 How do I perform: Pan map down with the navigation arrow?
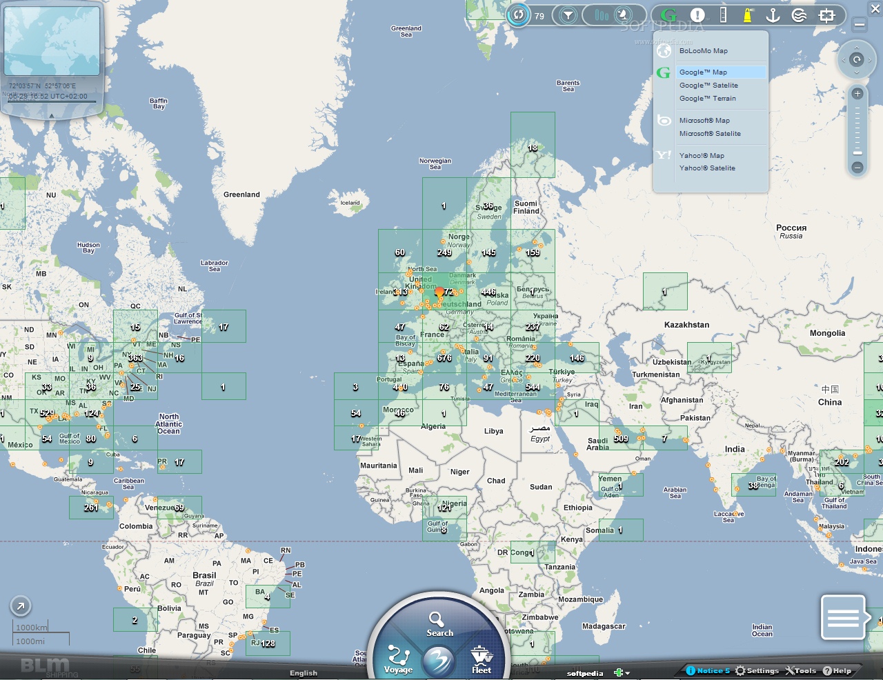coord(857,74)
